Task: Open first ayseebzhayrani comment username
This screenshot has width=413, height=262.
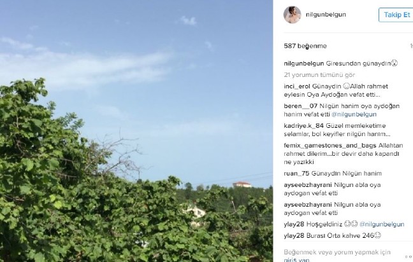Action: (x=308, y=185)
